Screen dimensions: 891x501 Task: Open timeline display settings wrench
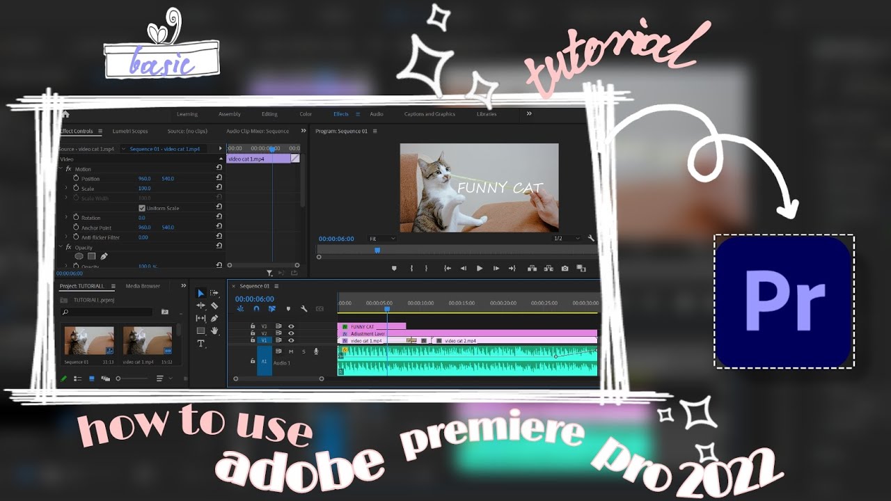coord(303,309)
